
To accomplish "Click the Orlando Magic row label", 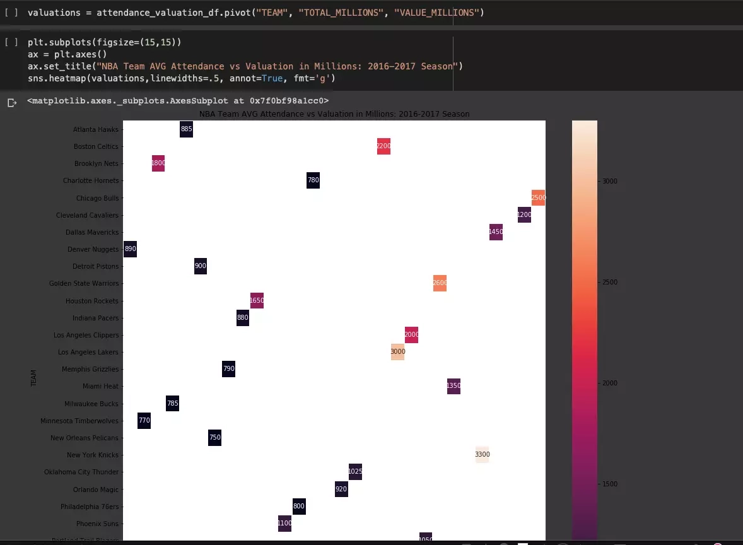I will click(96, 489).
